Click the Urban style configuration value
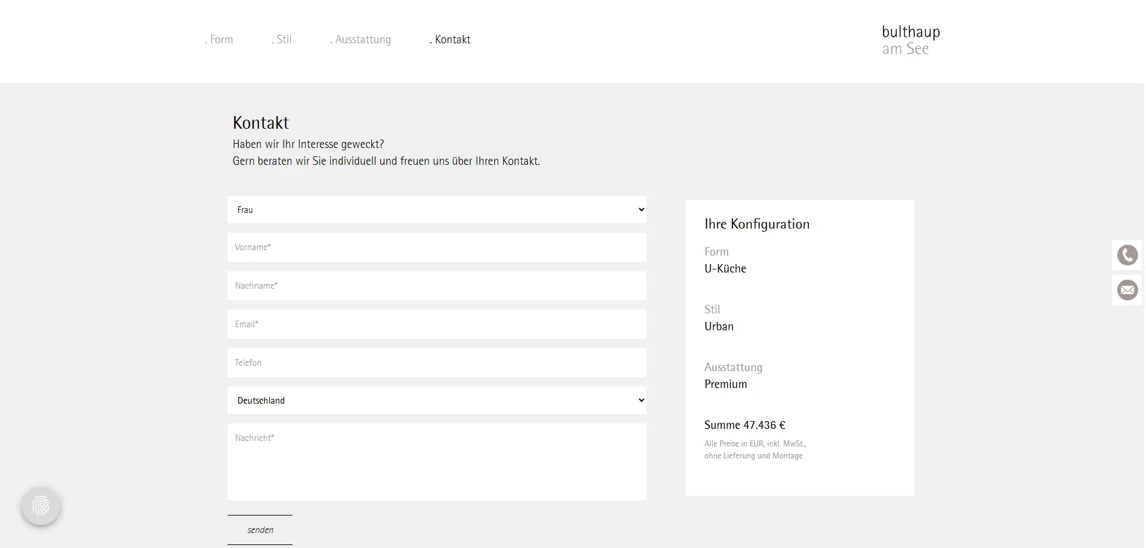Screen dimensions: 1146x548 tap(719, 327)
